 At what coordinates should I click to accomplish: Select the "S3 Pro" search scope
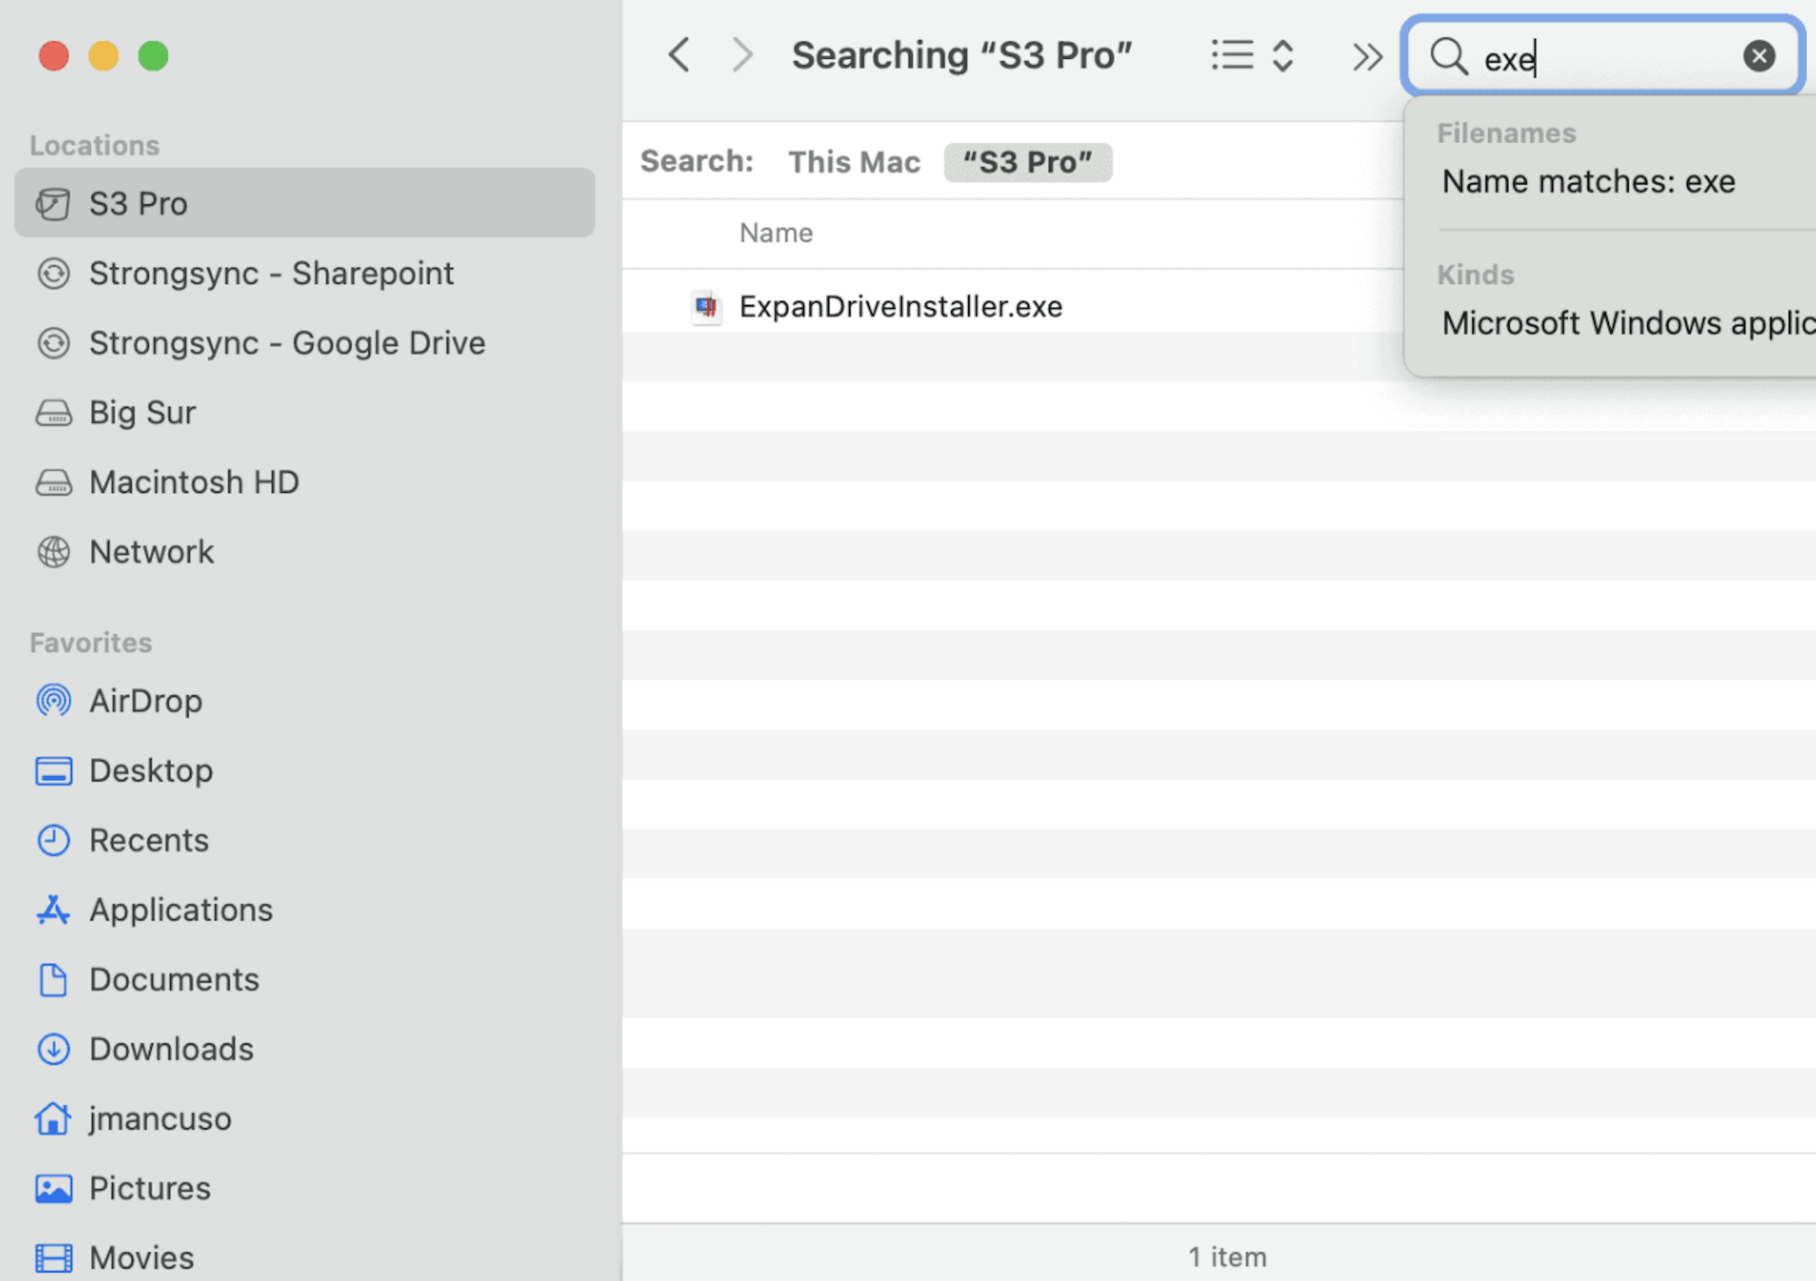pyautogui.click(x=1027, y=162)
